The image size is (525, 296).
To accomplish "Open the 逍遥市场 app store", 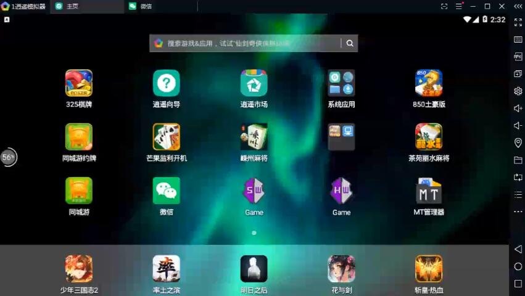I will 254,83.
